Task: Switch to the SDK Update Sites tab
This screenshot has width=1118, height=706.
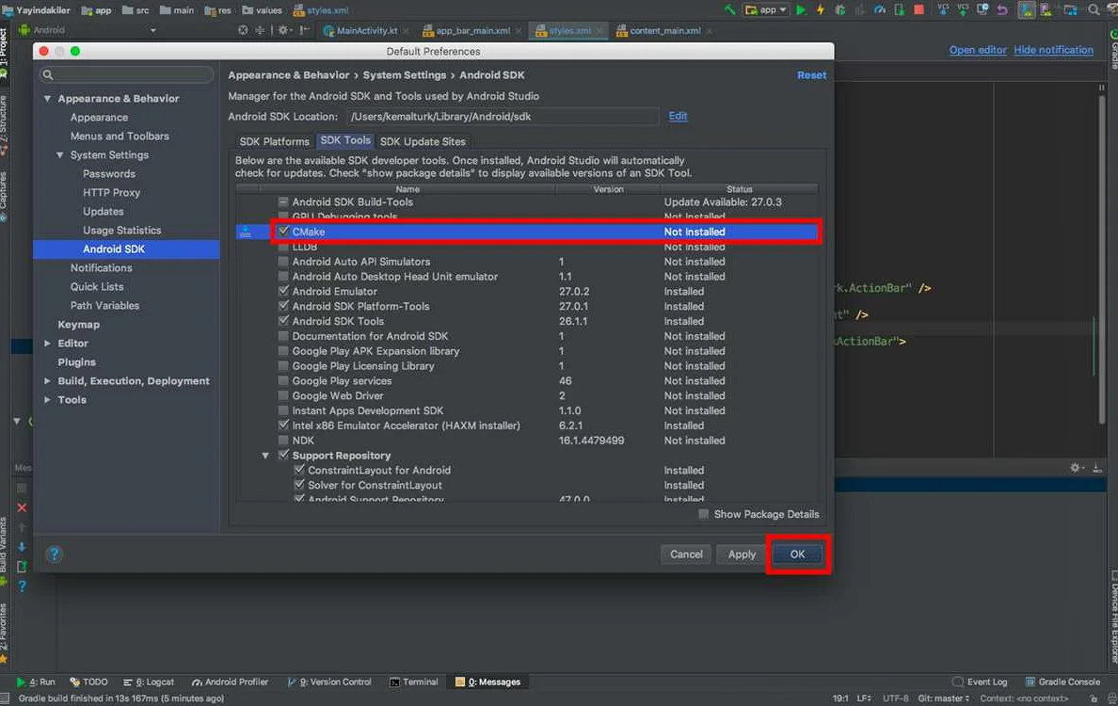Action: [x=423, y=141]
